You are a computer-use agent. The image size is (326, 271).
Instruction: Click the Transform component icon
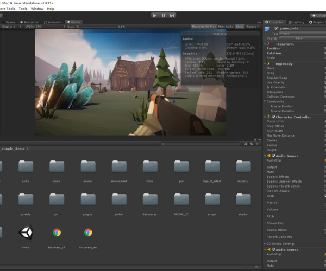269,44
